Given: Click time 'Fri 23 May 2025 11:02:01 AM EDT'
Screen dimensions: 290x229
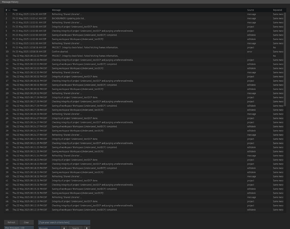Looking at the screenshot, I should 29,22.
